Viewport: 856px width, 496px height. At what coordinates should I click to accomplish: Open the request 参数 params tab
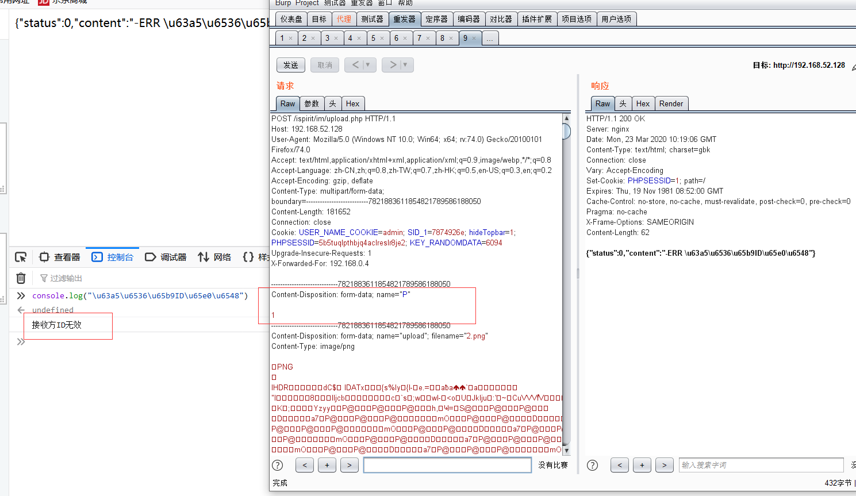tap(312, 103)
